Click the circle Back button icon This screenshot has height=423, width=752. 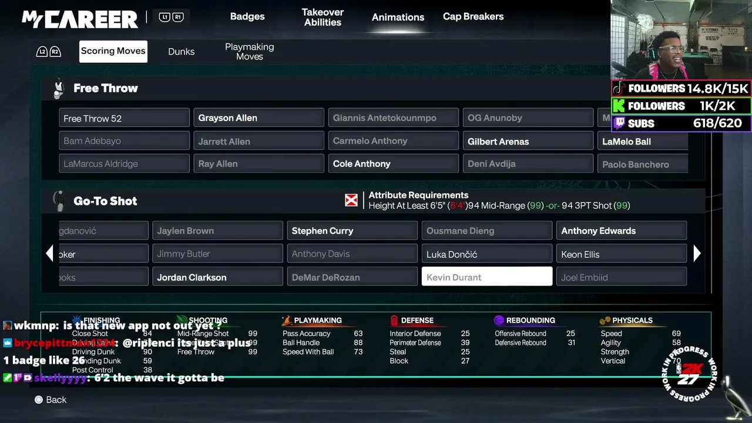pos(39,399)
